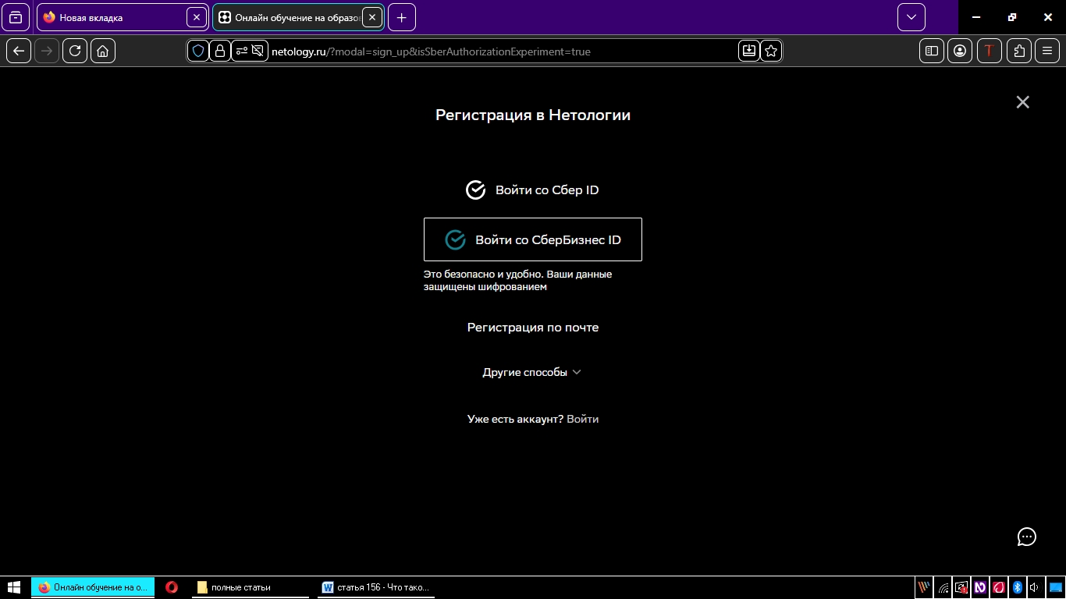Screen dimensions: 1066x599
Task: Open the tracking protection shield icon
Action: click(198, 51)
